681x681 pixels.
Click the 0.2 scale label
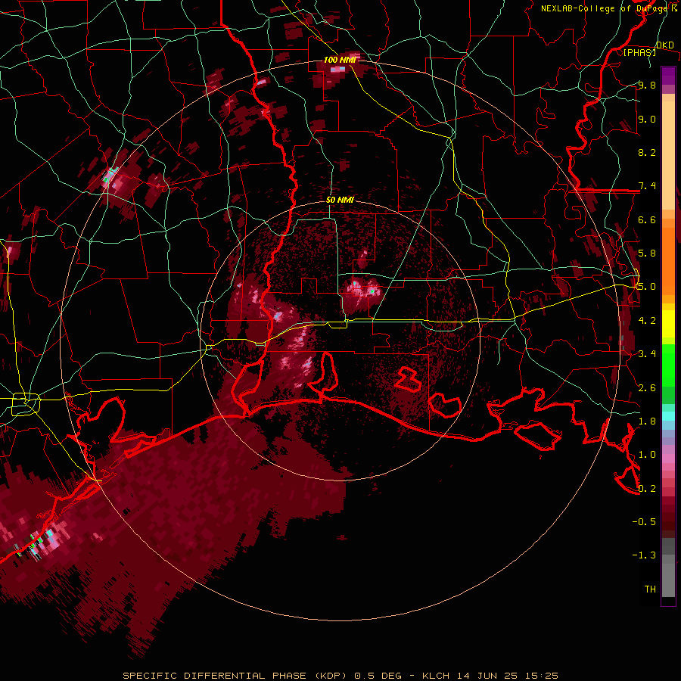pyautogui.click(x=647, y=489)
